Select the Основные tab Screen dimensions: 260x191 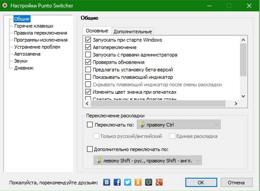97,31
